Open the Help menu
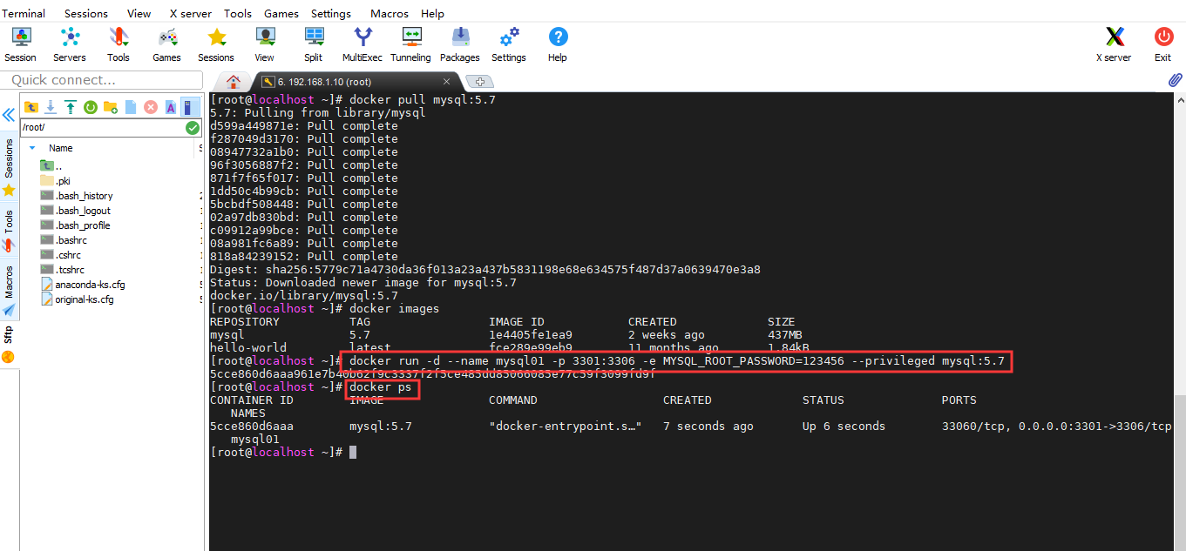Screen dimensions: 1186x551 (x=432, y=13)
